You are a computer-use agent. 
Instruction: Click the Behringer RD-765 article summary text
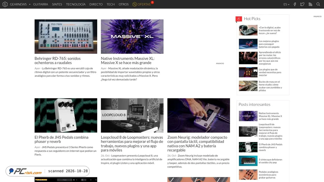coord(65,72)
